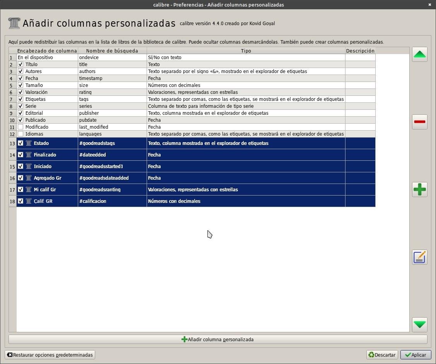Click the green plus add column icon
The width and height of the screenshot is (436, 364).
click(x=419, y=189)
